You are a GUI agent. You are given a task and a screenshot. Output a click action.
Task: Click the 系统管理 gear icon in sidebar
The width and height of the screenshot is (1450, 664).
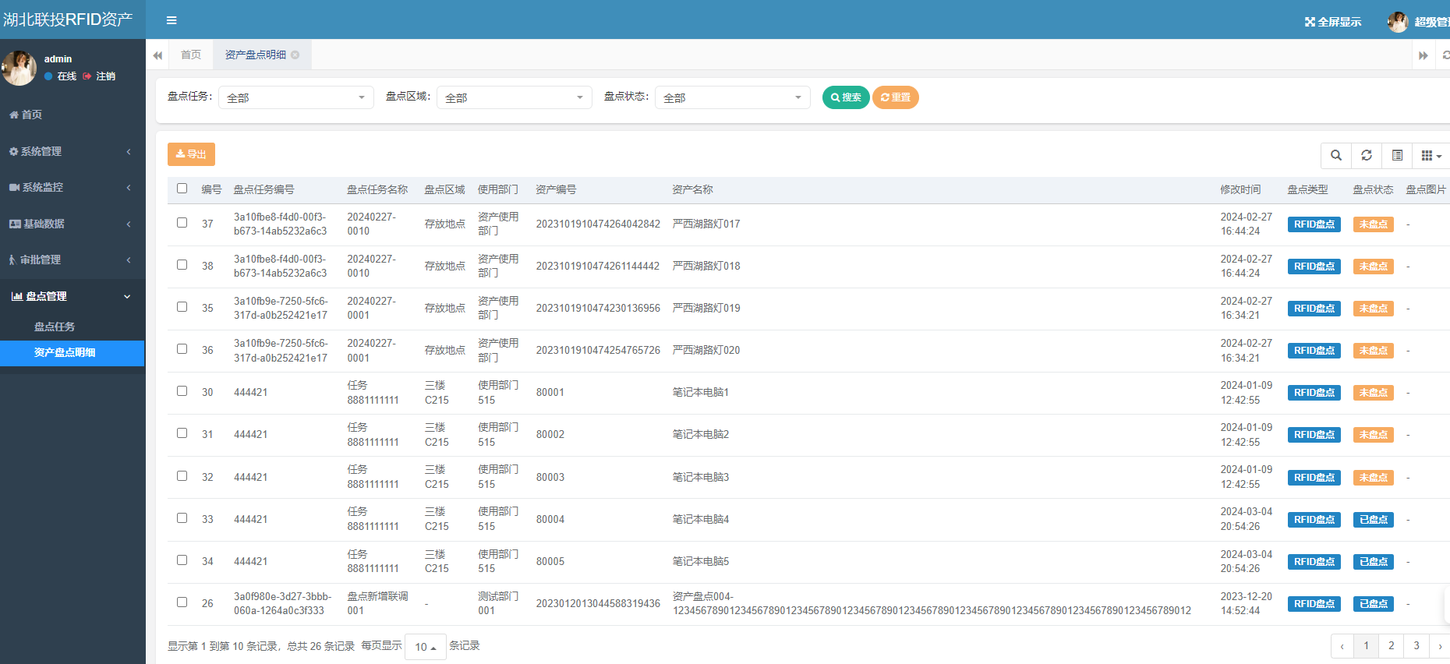(13, 151)
